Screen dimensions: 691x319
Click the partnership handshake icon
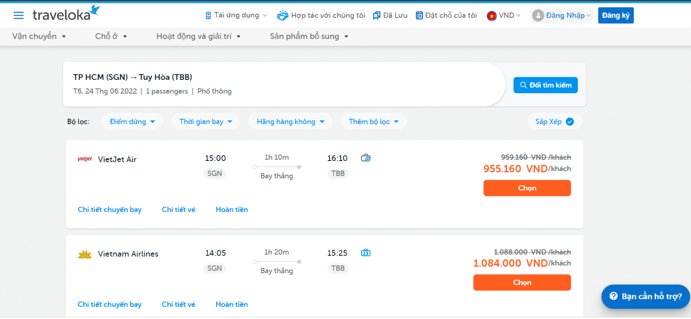tap(282, 16)
